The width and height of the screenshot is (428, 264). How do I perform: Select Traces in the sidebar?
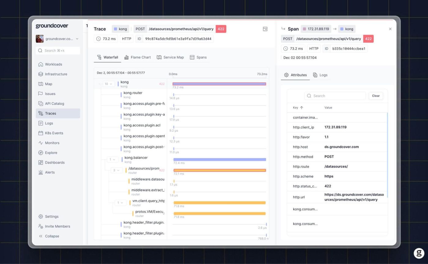pos(57,113)
